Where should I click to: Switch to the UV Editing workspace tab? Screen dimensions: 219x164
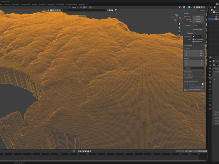click(16, 5)
